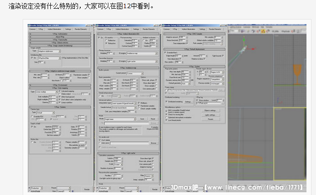
Task: Toggle Low thread priority checkbox
Action: pyautogui.click(x=166, y=120)
